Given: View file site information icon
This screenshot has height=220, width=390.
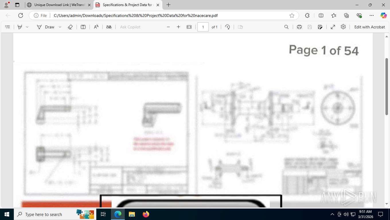Looking at the screenshot, I should point(40,15).
